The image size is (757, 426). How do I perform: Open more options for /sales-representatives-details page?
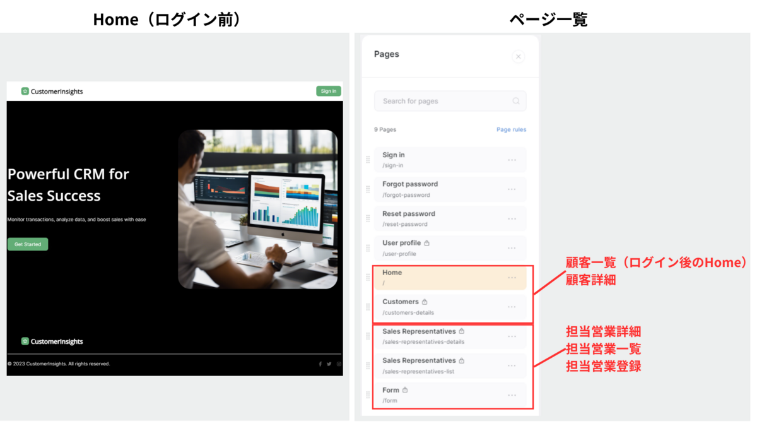point(512,336)
